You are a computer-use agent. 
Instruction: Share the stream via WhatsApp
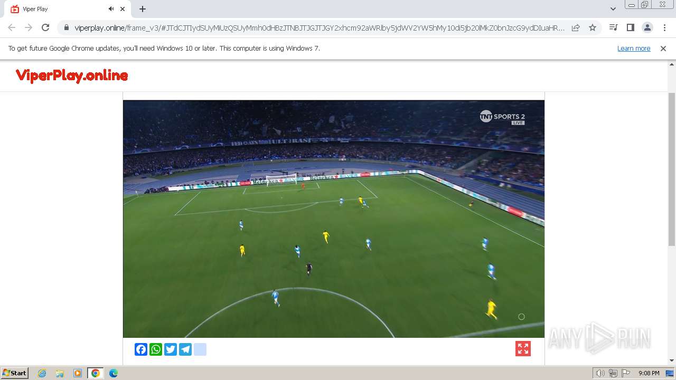[156, 349]
